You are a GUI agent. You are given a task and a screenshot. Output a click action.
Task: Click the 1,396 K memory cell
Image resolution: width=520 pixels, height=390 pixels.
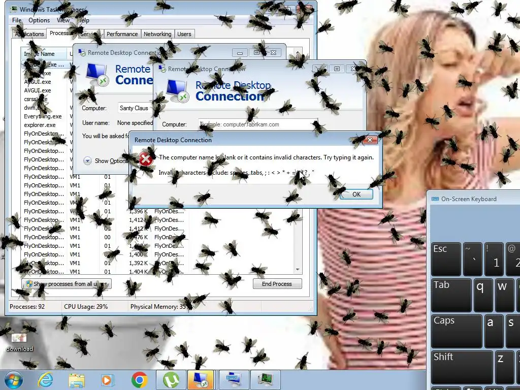138,211
